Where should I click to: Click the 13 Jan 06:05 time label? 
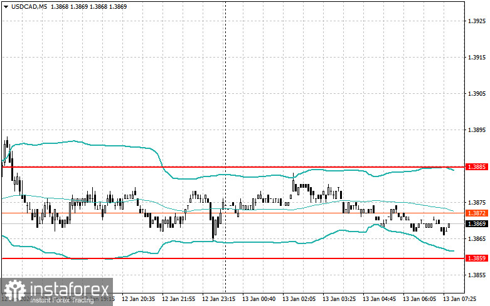[419, 299]
